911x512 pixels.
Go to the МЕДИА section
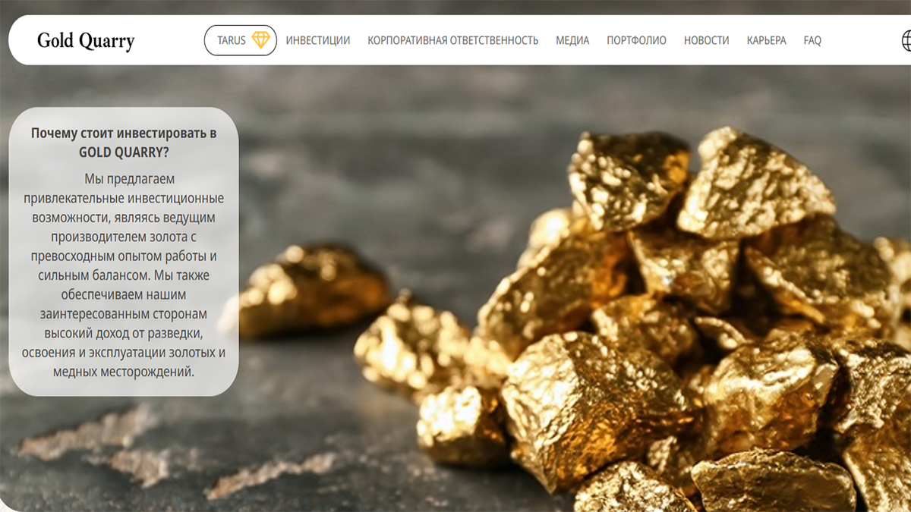point(572,40)
